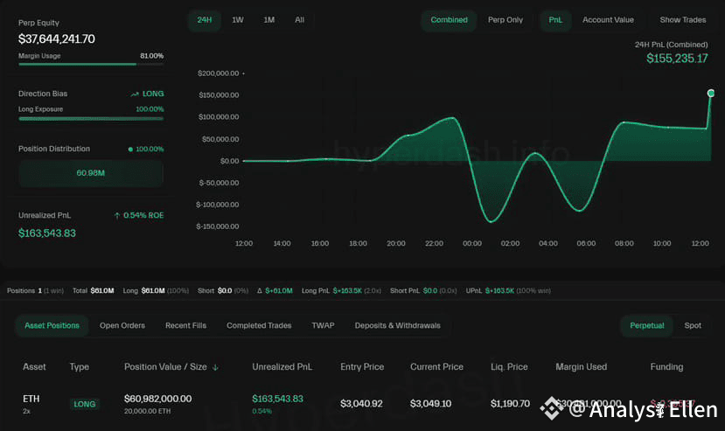Click the $155,235.17 24H PnL value
725x431 pixels.
click(677, 59)
